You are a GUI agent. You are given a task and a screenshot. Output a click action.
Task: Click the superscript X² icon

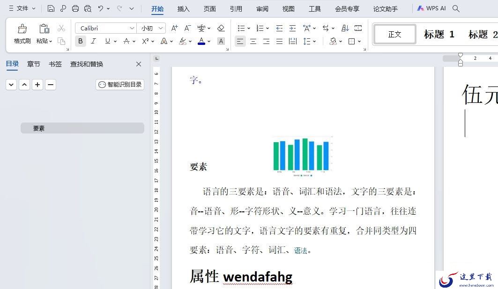pos(145,41)
